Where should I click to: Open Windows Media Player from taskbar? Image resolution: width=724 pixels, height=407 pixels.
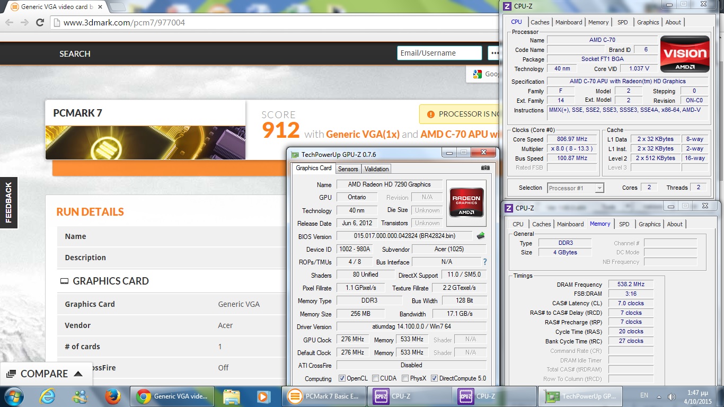tap(262, 396)
